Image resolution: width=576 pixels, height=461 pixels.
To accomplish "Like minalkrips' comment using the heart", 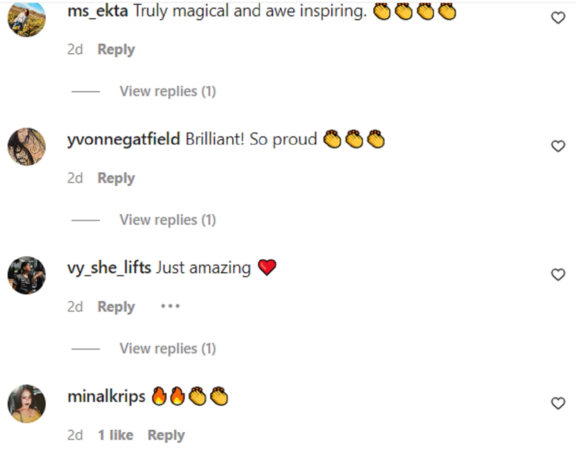I will pyautogui.click(x=558, y=403).
